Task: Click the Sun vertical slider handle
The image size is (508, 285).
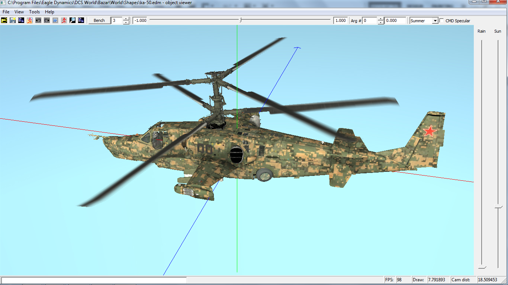Action: coord(498,207)
